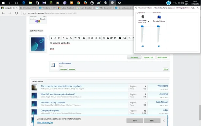Open the Mais informações link

[45, 122]
